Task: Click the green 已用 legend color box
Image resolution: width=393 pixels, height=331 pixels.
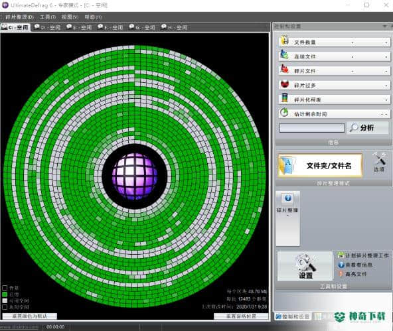Action: click(x=5, y=295)
